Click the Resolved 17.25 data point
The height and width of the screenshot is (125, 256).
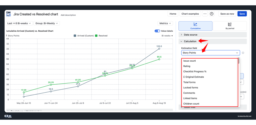[x=24, y=92]
